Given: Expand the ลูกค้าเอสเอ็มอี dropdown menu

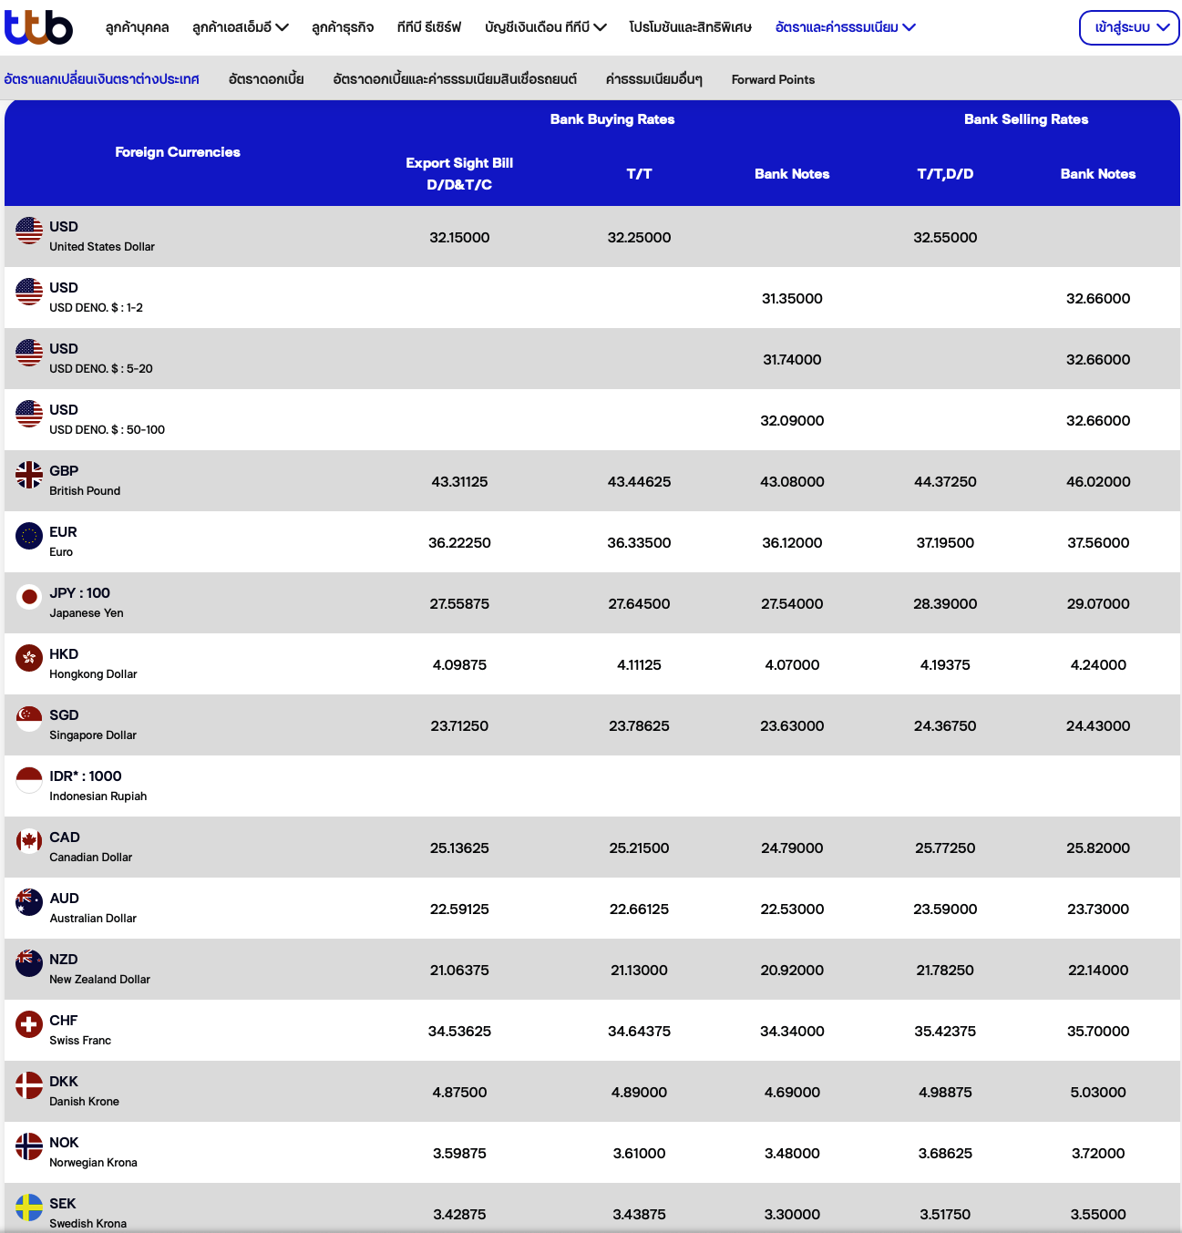Looking at the screenshot, I should click(x=241, y=27).
